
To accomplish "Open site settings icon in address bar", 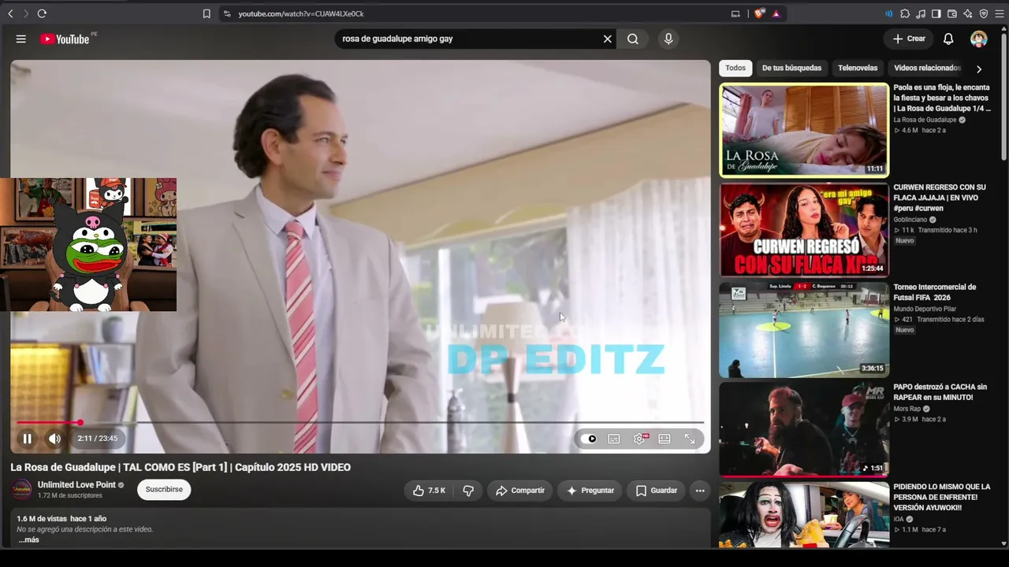I will click(226, 13).
